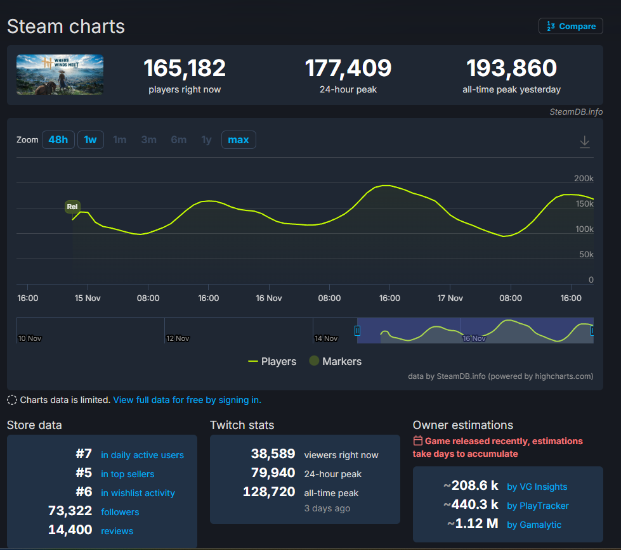The image size is (621, 550).
Task: Open the 'by PlayTracker' estimation link
Action: pos(538,506)
